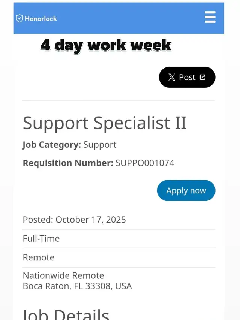This screenshot has height=320, width=240.
Task: Click the '4 day work week' caption
Action: coord(106,45)
